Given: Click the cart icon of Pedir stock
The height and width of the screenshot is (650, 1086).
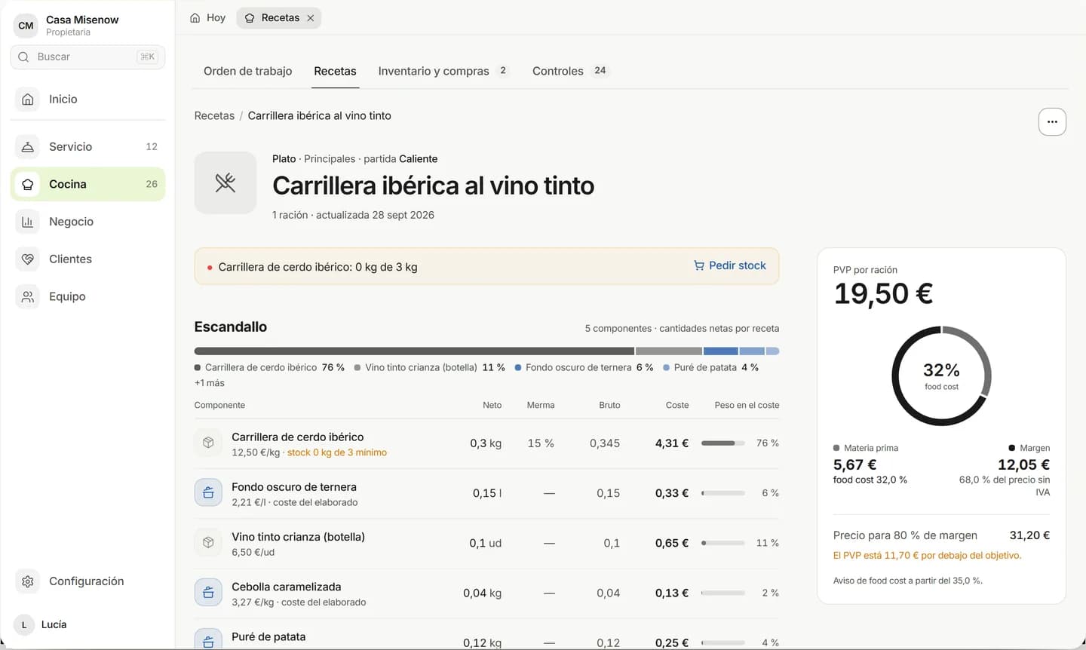Looking at the screenshot, I should coord(699,265).
